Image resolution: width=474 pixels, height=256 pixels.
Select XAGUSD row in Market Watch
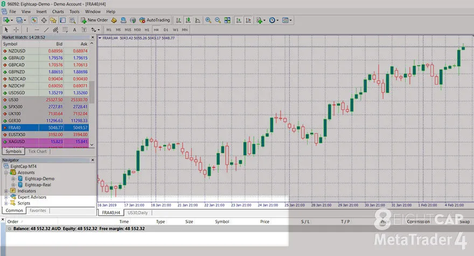point(45,141)
